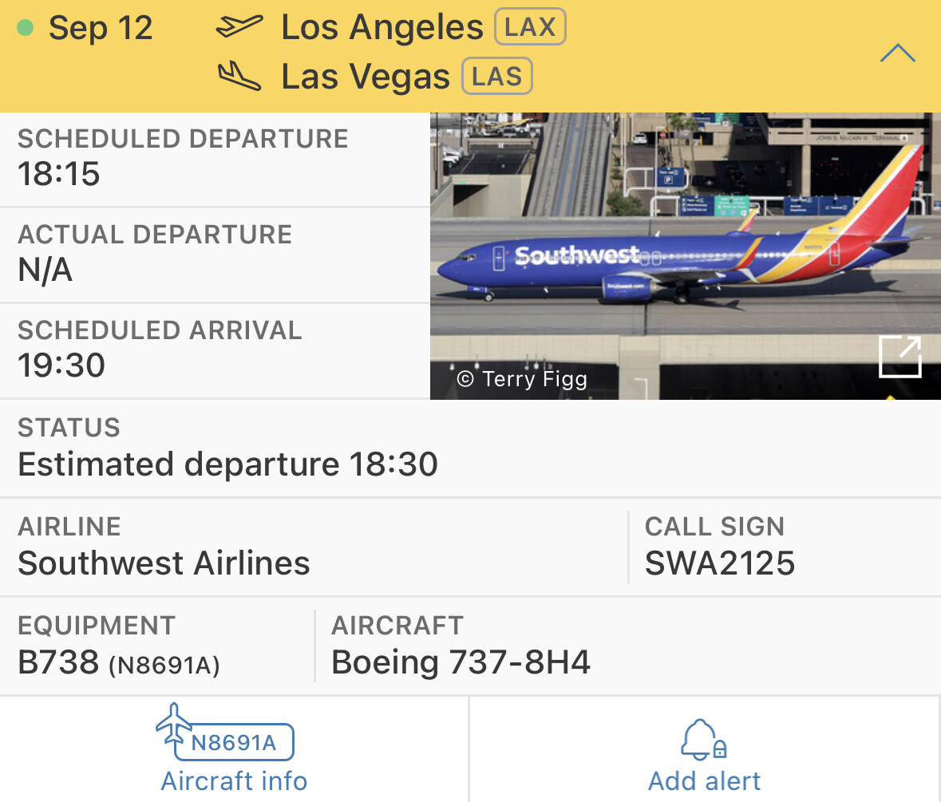Click the Las Vegas arrival city
Viewport: 941px width, 802px height.
pyautogui.click(x=366, y=77)
